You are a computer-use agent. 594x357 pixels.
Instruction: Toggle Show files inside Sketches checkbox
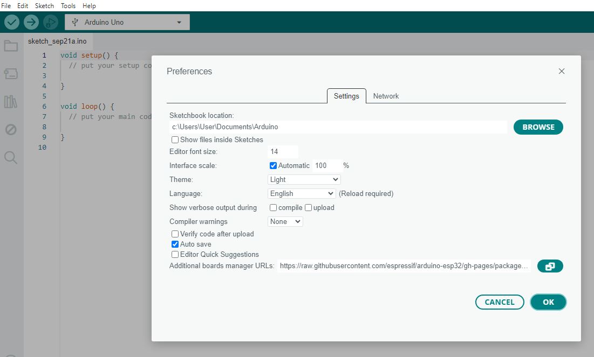[175, 139]
